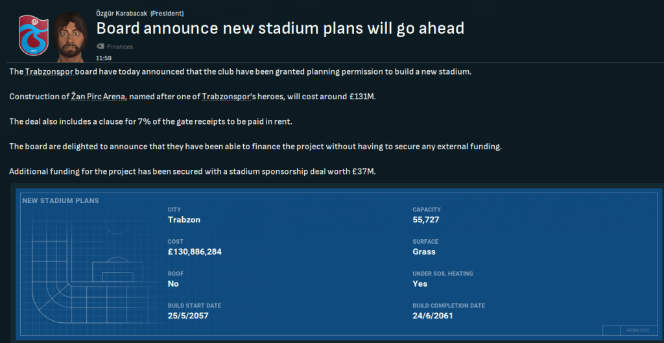664x343 pixels.
Task: Select Özgür Karabacak president name
Action: 122,13
